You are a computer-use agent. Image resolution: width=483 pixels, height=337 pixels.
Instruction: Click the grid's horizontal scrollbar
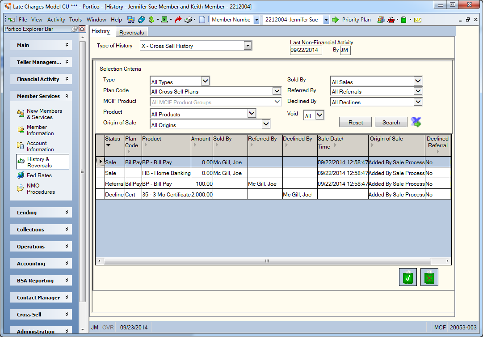(267, 261)
